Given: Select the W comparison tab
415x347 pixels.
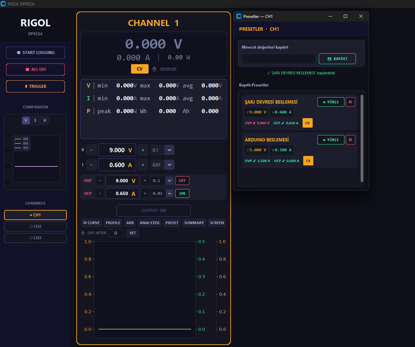Looking at the screenshot, I should (45, 121).
